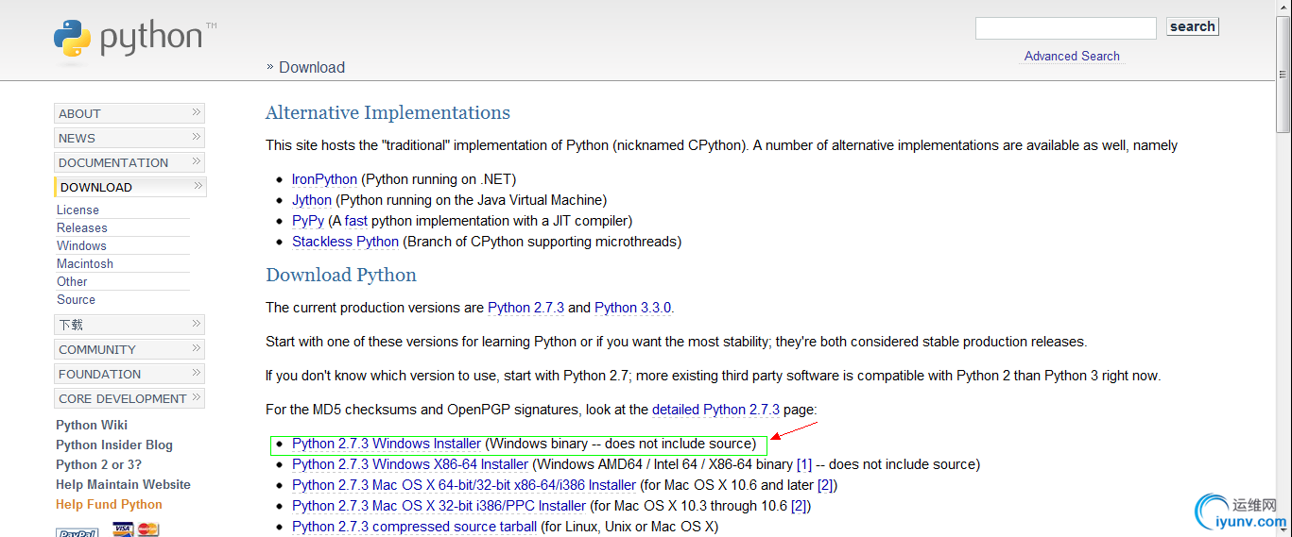Viewport: 1292px width, 537px height.
Task: Click the search button
Action: click(1193, 26)
